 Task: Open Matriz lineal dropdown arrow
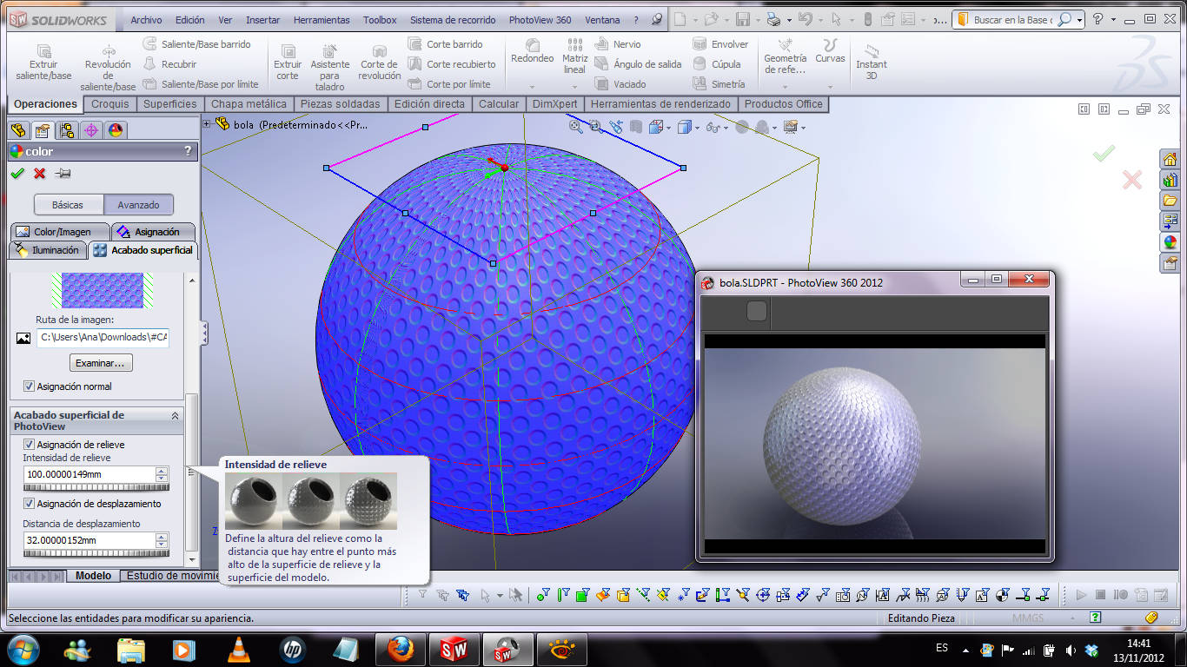click(x=574, y=86)
